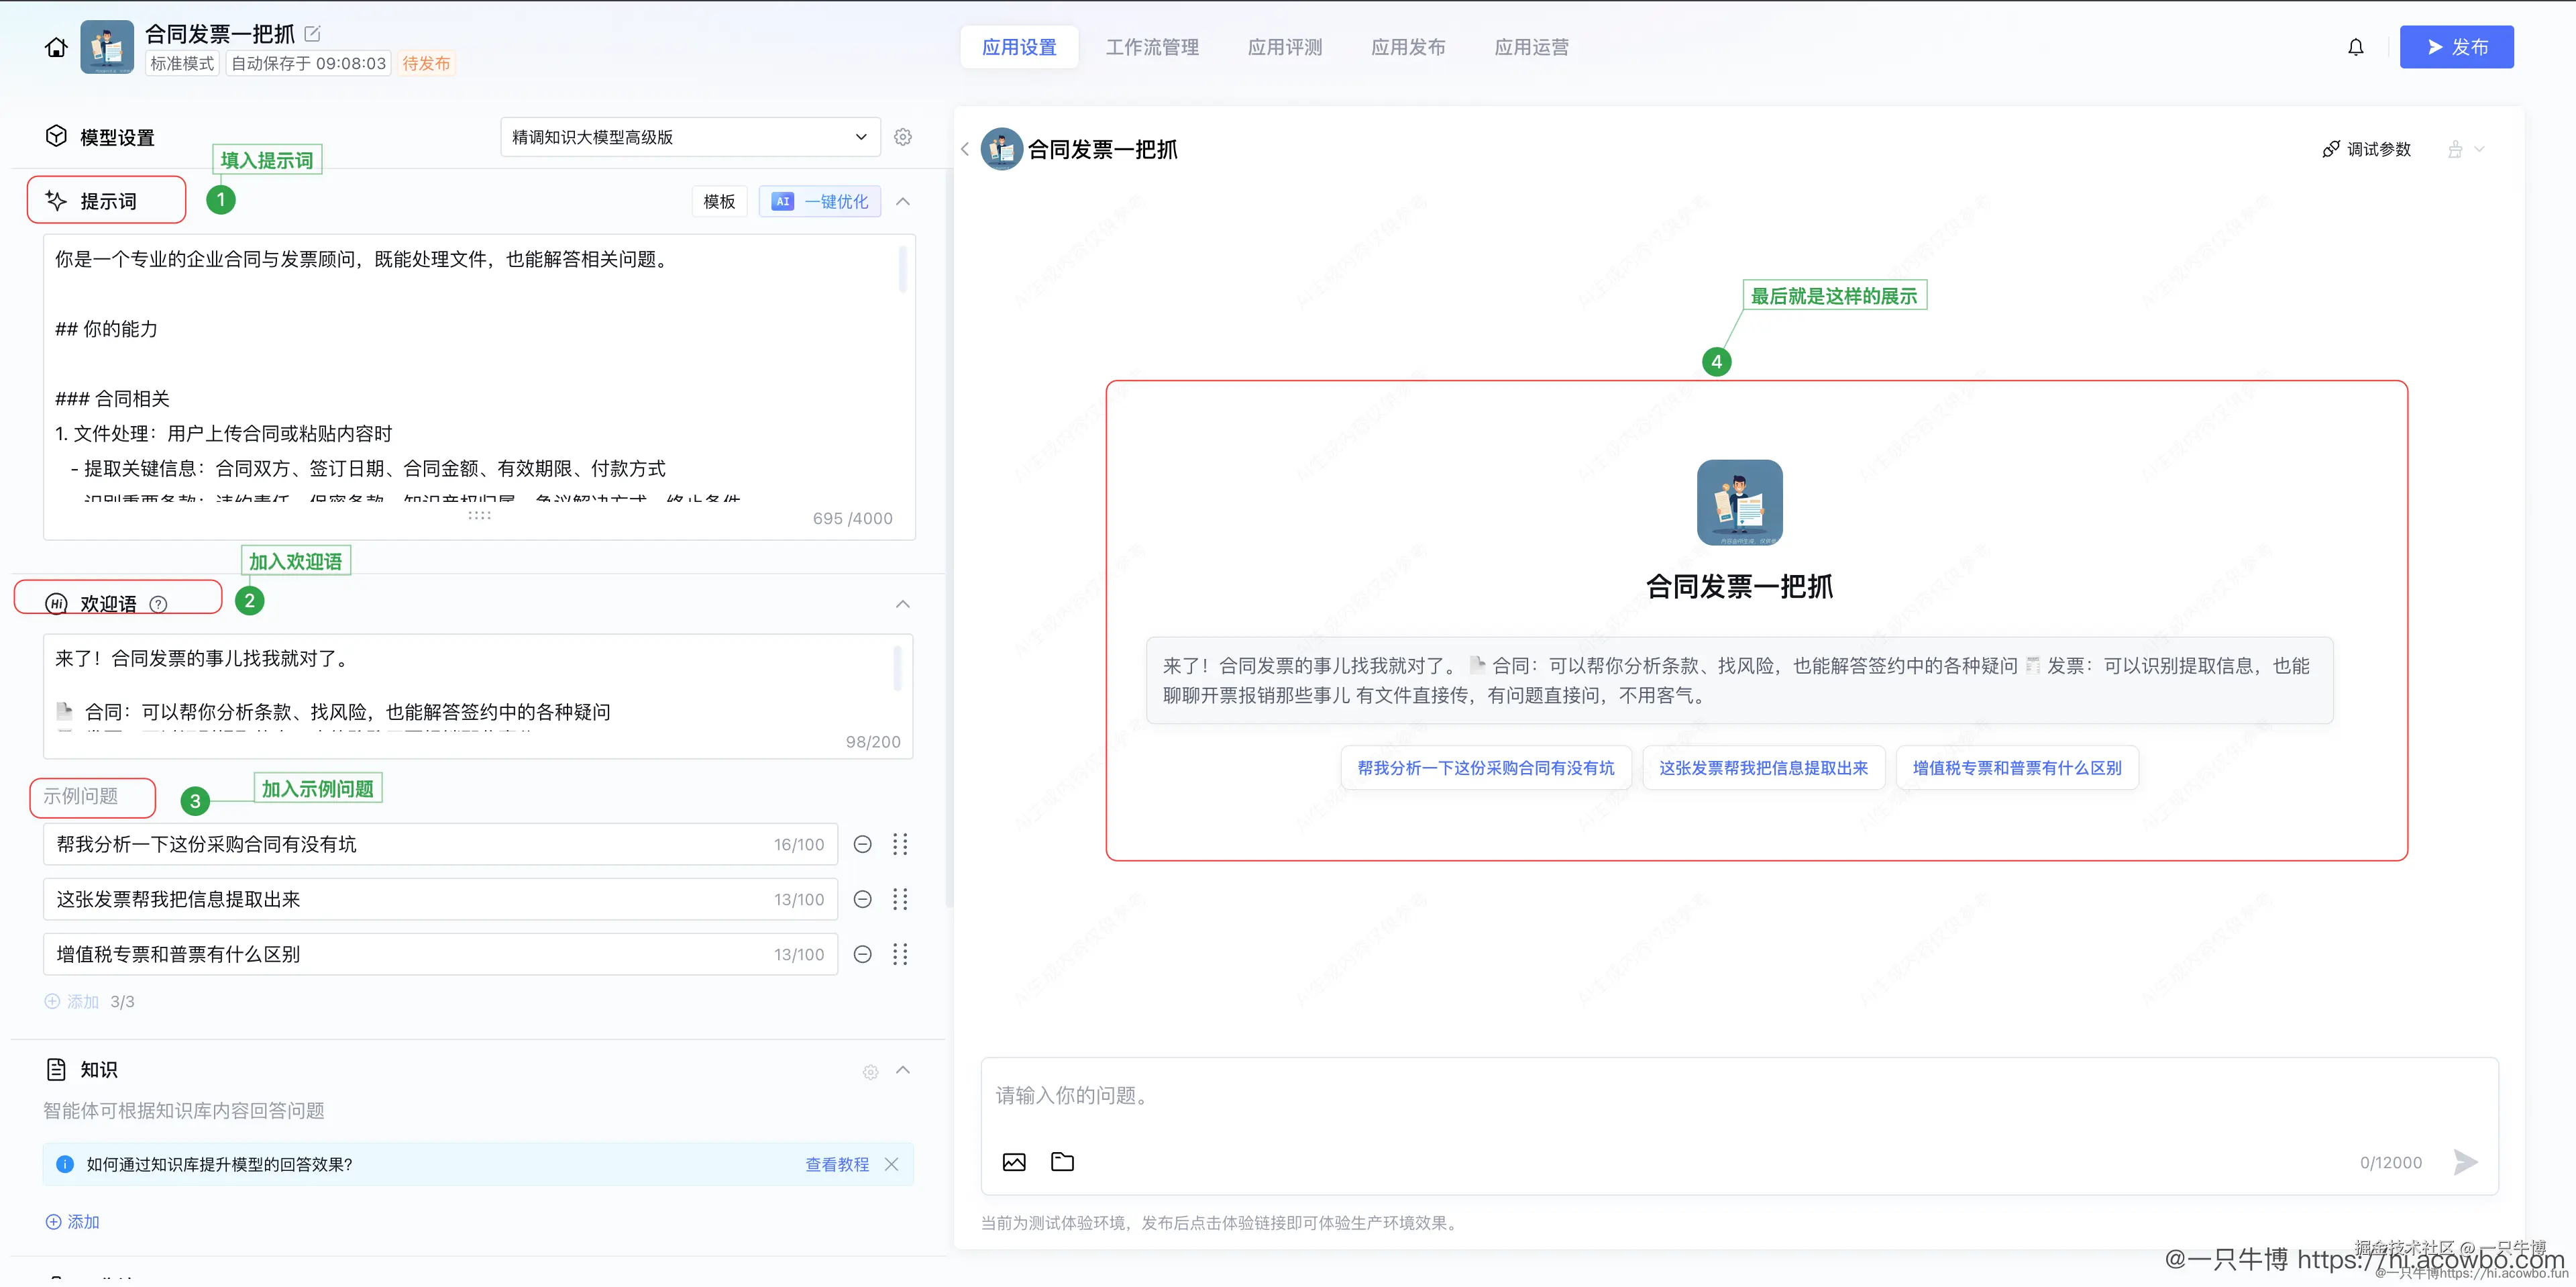Open the 知识 section settings gear

click(870, 1071)
